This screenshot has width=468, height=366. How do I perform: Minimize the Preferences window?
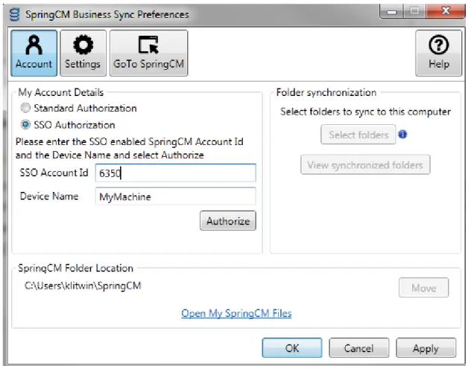(x=391, y=11)
